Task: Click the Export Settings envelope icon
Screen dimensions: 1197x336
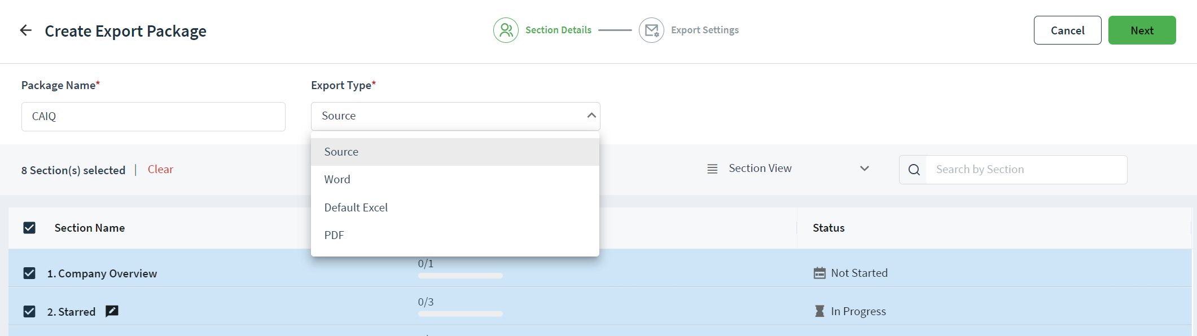Action: (x=651, y=30)
